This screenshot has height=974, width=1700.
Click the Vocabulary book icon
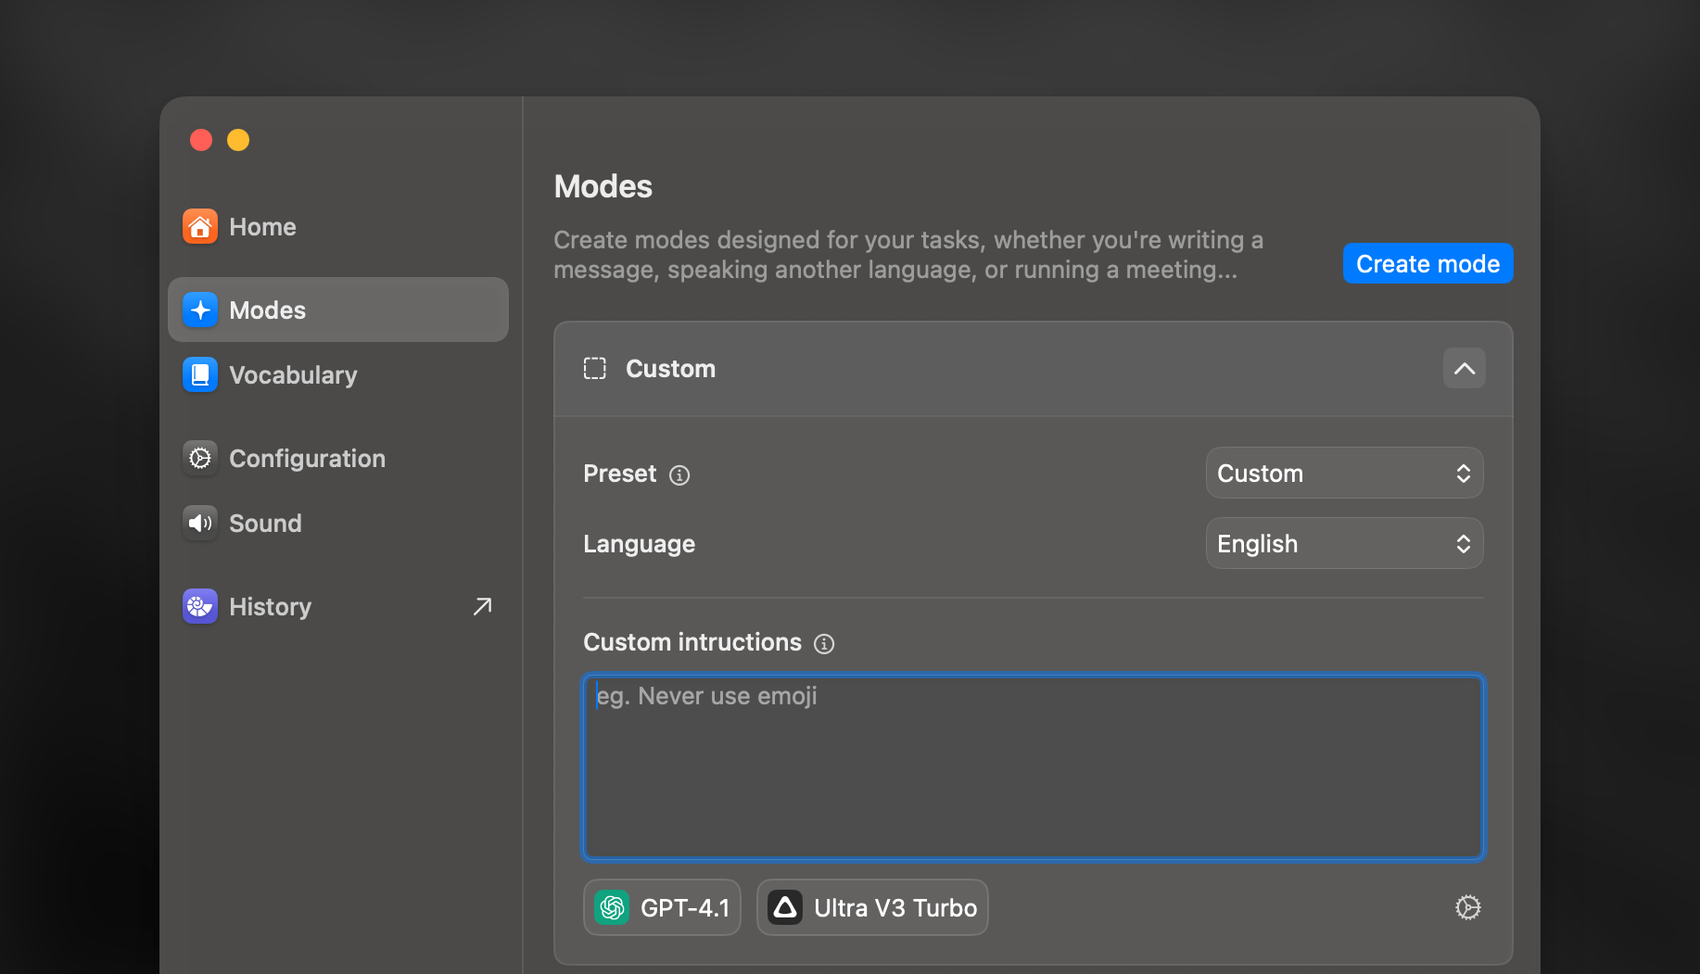pyautogui.click(x=200, y=375)
